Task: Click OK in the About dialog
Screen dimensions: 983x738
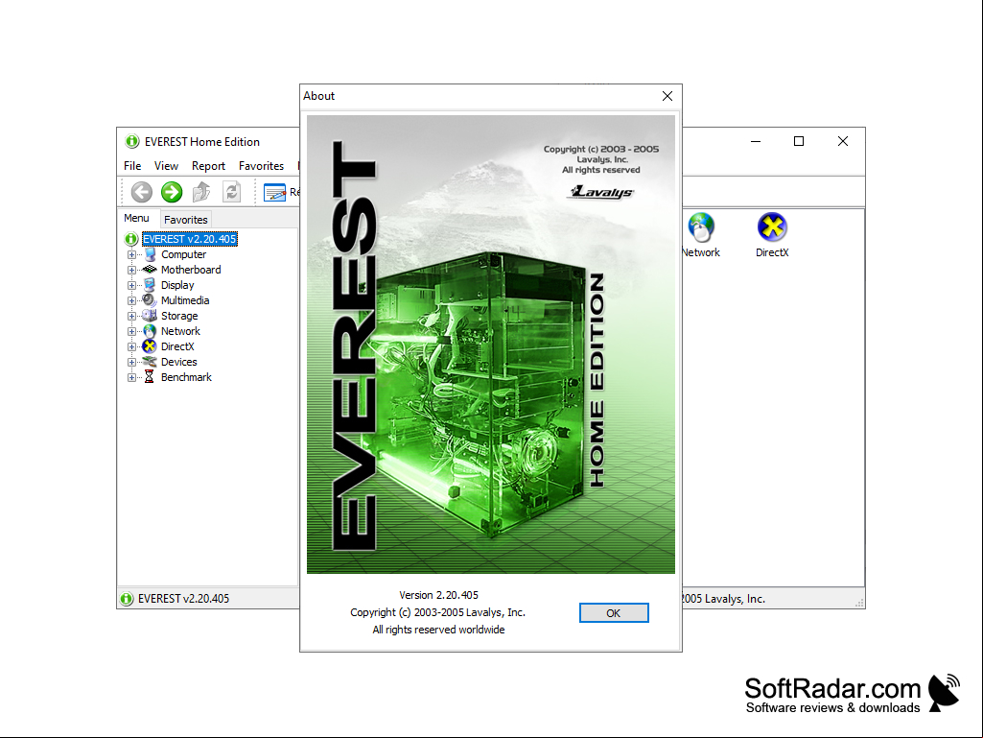Action: (x=614, y=613)
